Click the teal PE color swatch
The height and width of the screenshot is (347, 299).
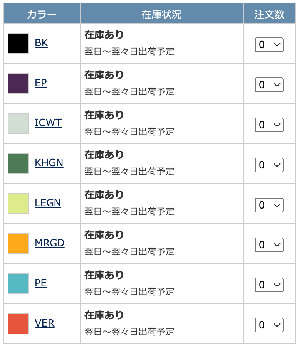click(x=18, y=284)
